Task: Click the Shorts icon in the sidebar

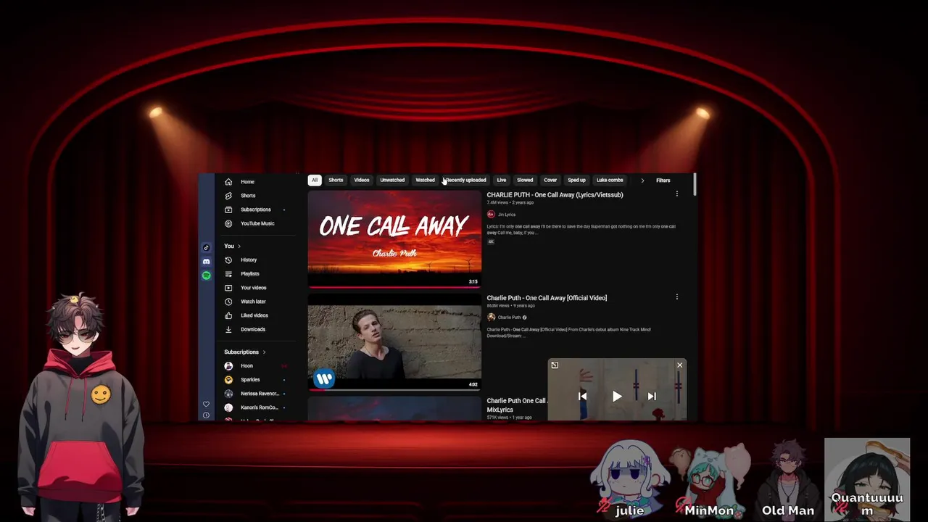Action: pyautogui.click(x=228, y=196)
